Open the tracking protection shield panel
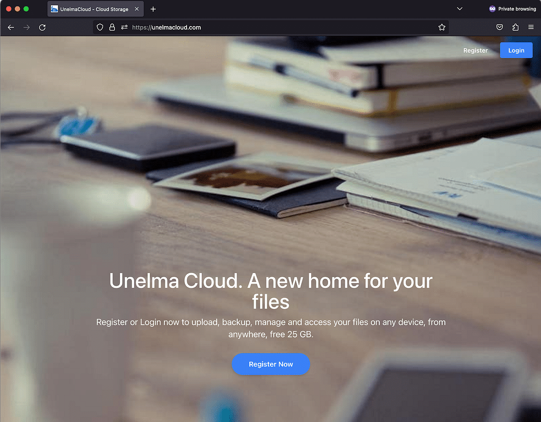 [100, 27]
